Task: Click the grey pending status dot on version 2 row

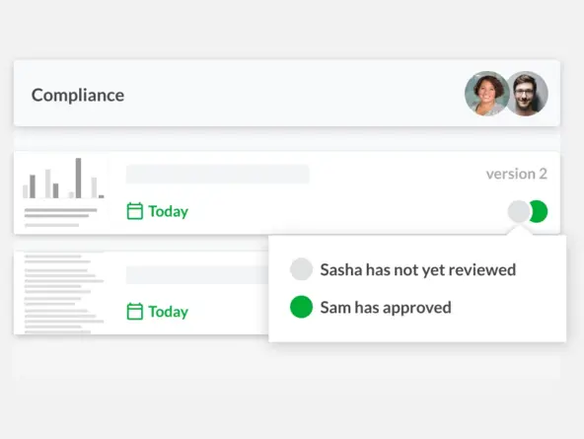Action: (x=519, y=211)
